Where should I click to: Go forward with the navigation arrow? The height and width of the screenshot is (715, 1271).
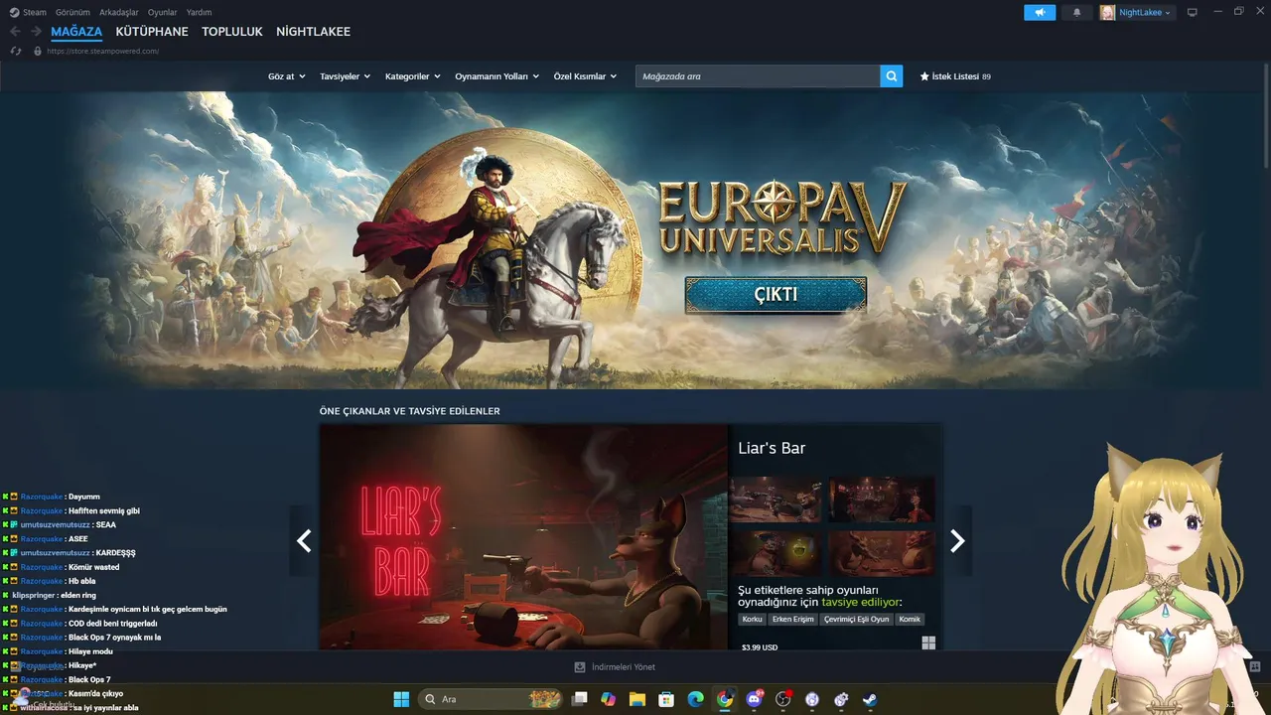[36, 32]
